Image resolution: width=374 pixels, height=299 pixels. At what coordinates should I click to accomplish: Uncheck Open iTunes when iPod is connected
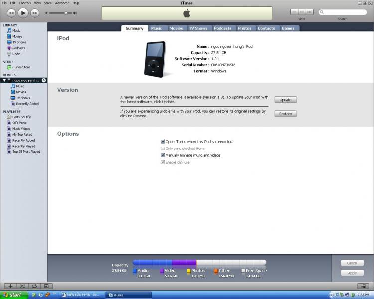point(163,142)
